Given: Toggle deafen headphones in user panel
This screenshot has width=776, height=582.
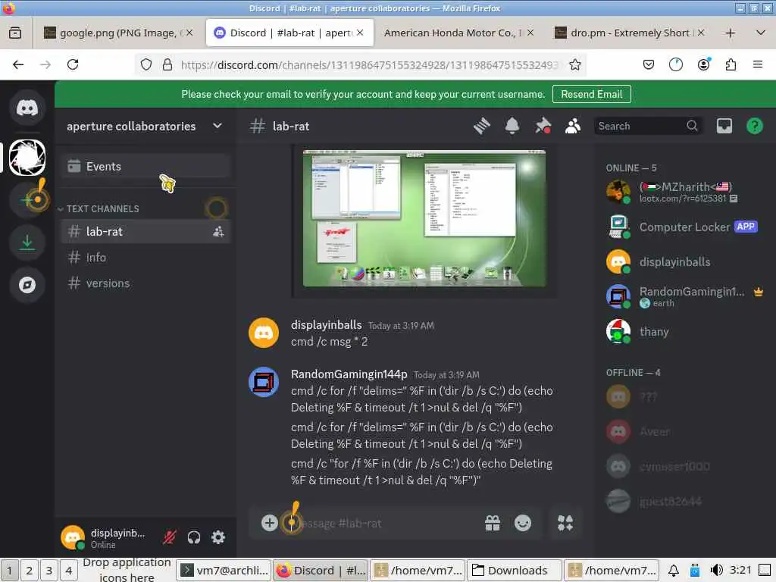Looking at the screenshot, I should coord(194,537).
